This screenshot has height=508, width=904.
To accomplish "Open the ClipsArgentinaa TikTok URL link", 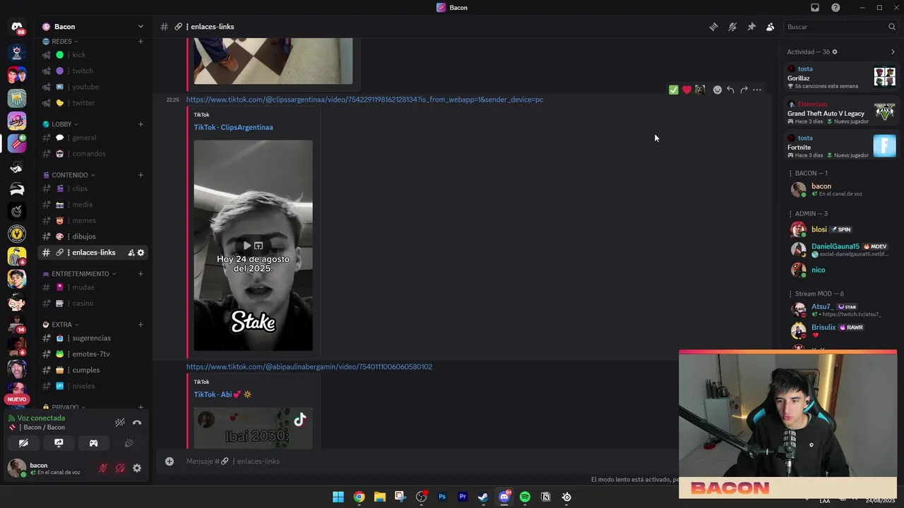I will click(364, 99).
